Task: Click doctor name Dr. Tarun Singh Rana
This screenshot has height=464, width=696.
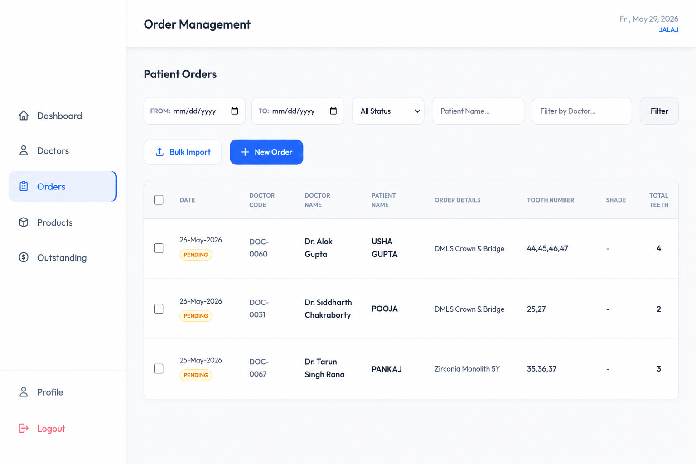Action: pyautogui.click(x=324, y=368)
